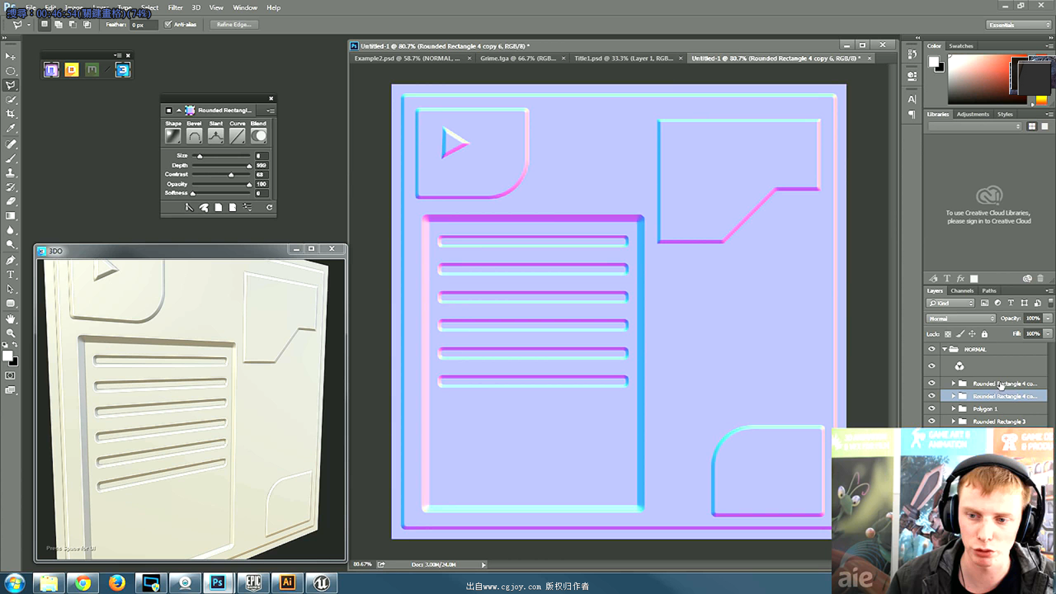Expand the Polygon 1 group

(953, 409)
